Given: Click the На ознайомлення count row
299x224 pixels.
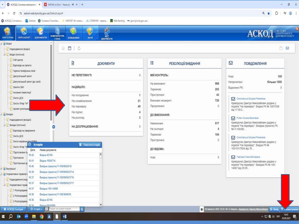Looking at the screenshot, I should pyautogui.click(x=106, y=101).
